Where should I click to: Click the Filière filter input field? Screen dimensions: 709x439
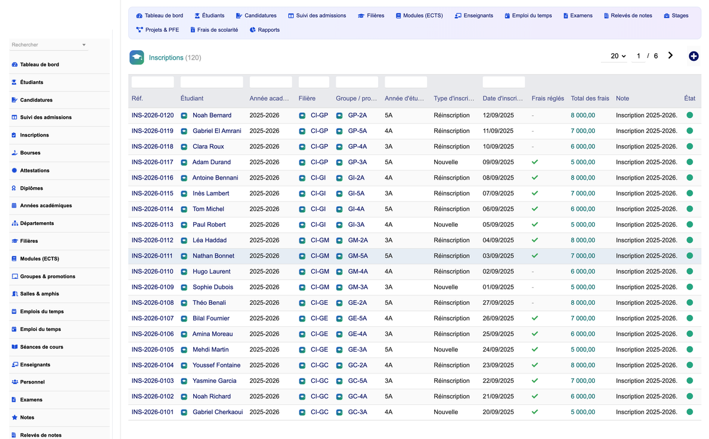(x=314, y=82)
